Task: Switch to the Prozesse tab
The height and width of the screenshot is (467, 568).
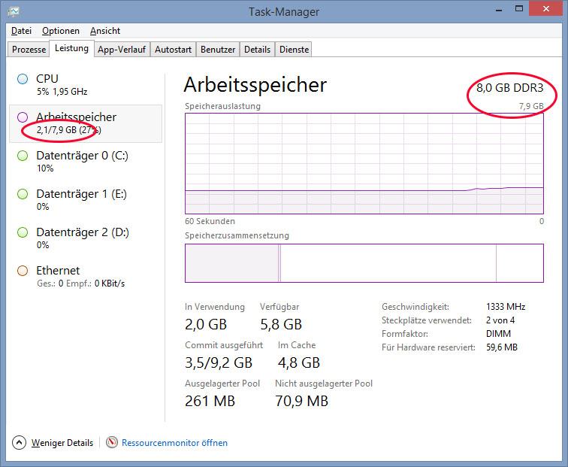Action: 29,50
